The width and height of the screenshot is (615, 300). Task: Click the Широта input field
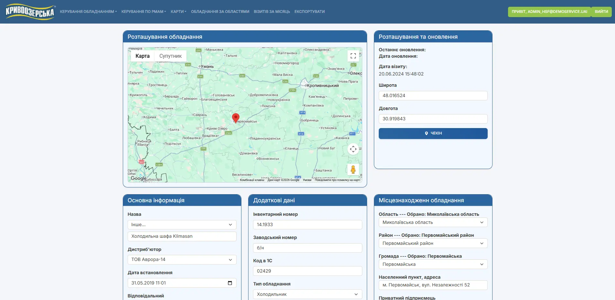pos(433,96)
